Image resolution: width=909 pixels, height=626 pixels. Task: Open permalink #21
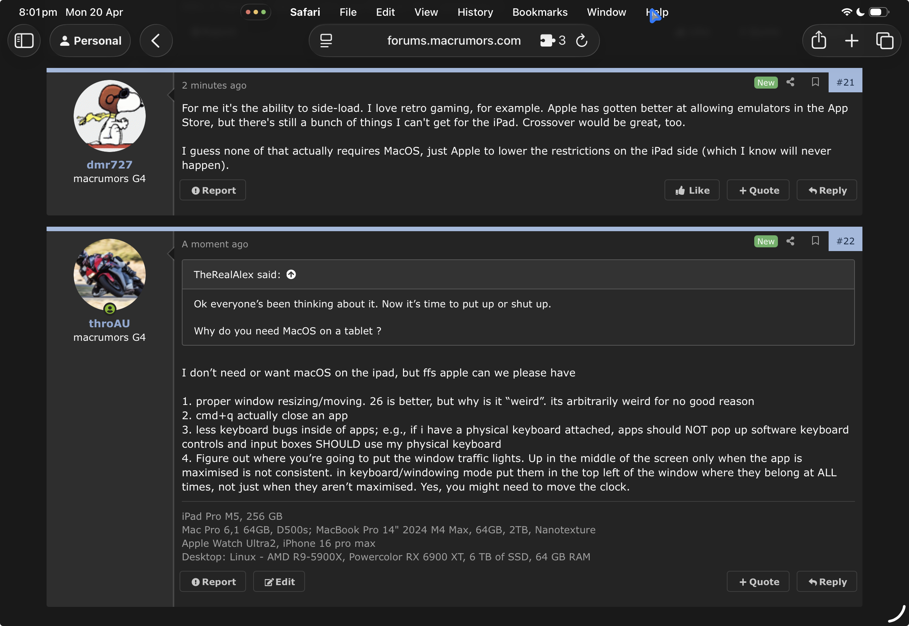[x=845, y=82]
